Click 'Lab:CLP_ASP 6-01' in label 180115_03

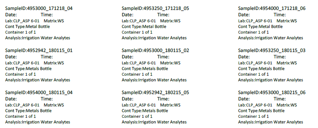click(255, 63)
